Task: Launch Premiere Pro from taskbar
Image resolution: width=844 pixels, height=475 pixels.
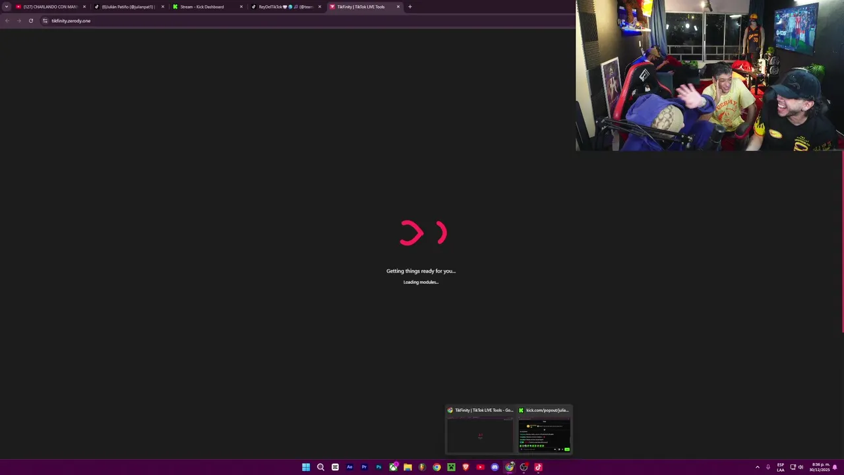Action: coord(364,467)
